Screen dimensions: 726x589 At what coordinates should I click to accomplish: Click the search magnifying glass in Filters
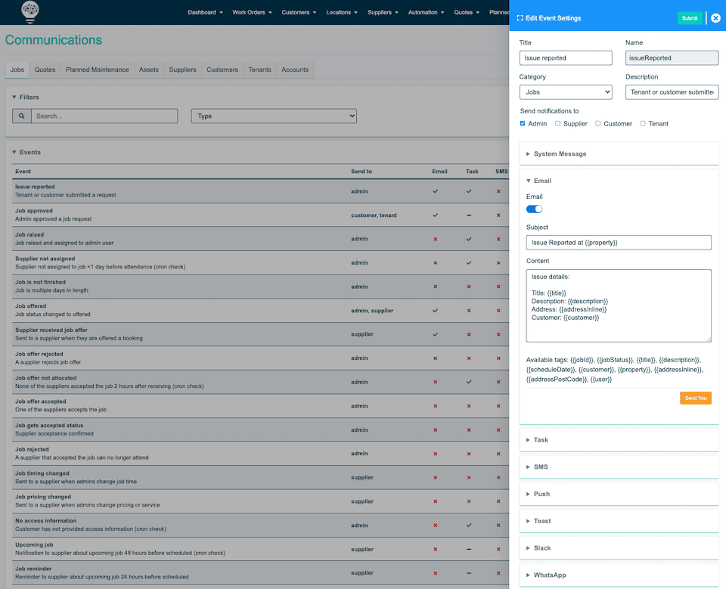(x=20, y=116)
